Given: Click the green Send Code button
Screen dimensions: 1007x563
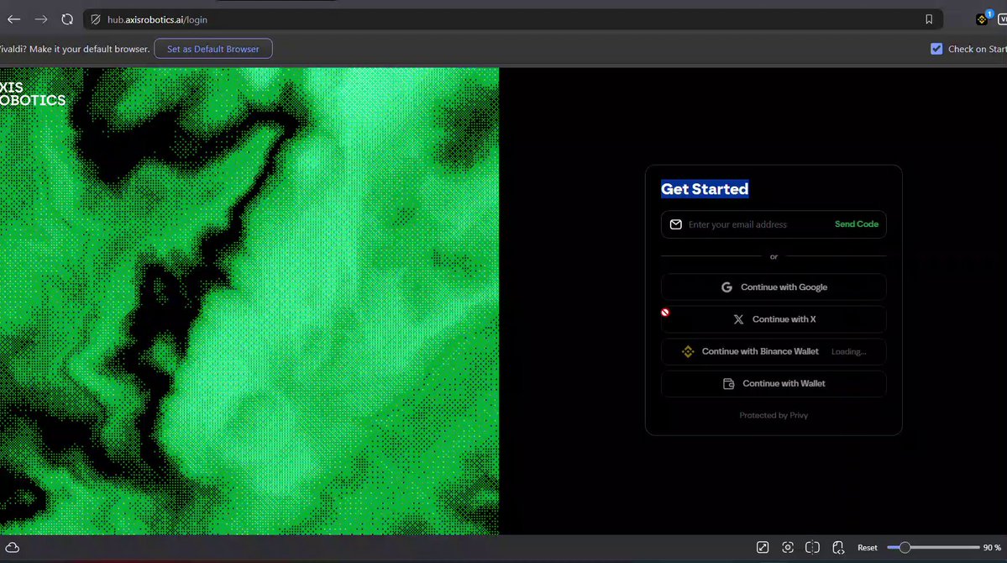Looking at the screenshot, I should coord(856,224).
